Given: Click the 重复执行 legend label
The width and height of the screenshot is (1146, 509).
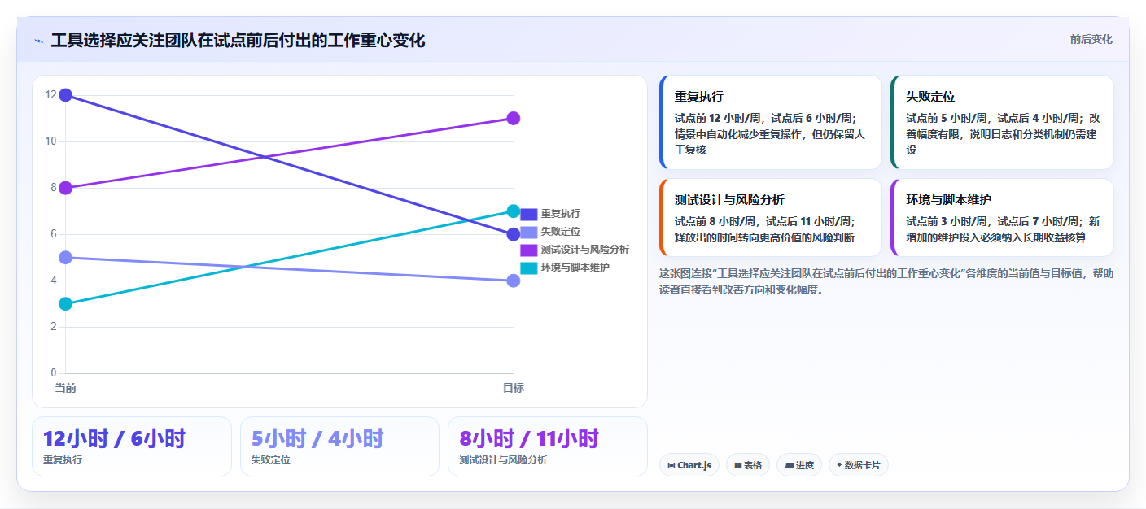Looking at the screenshot, I should [x=561, y=214].
